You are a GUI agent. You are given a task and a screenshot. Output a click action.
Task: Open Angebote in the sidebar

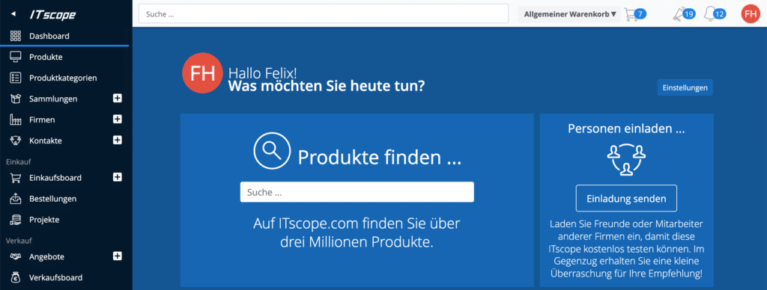(x=47, y=257)
